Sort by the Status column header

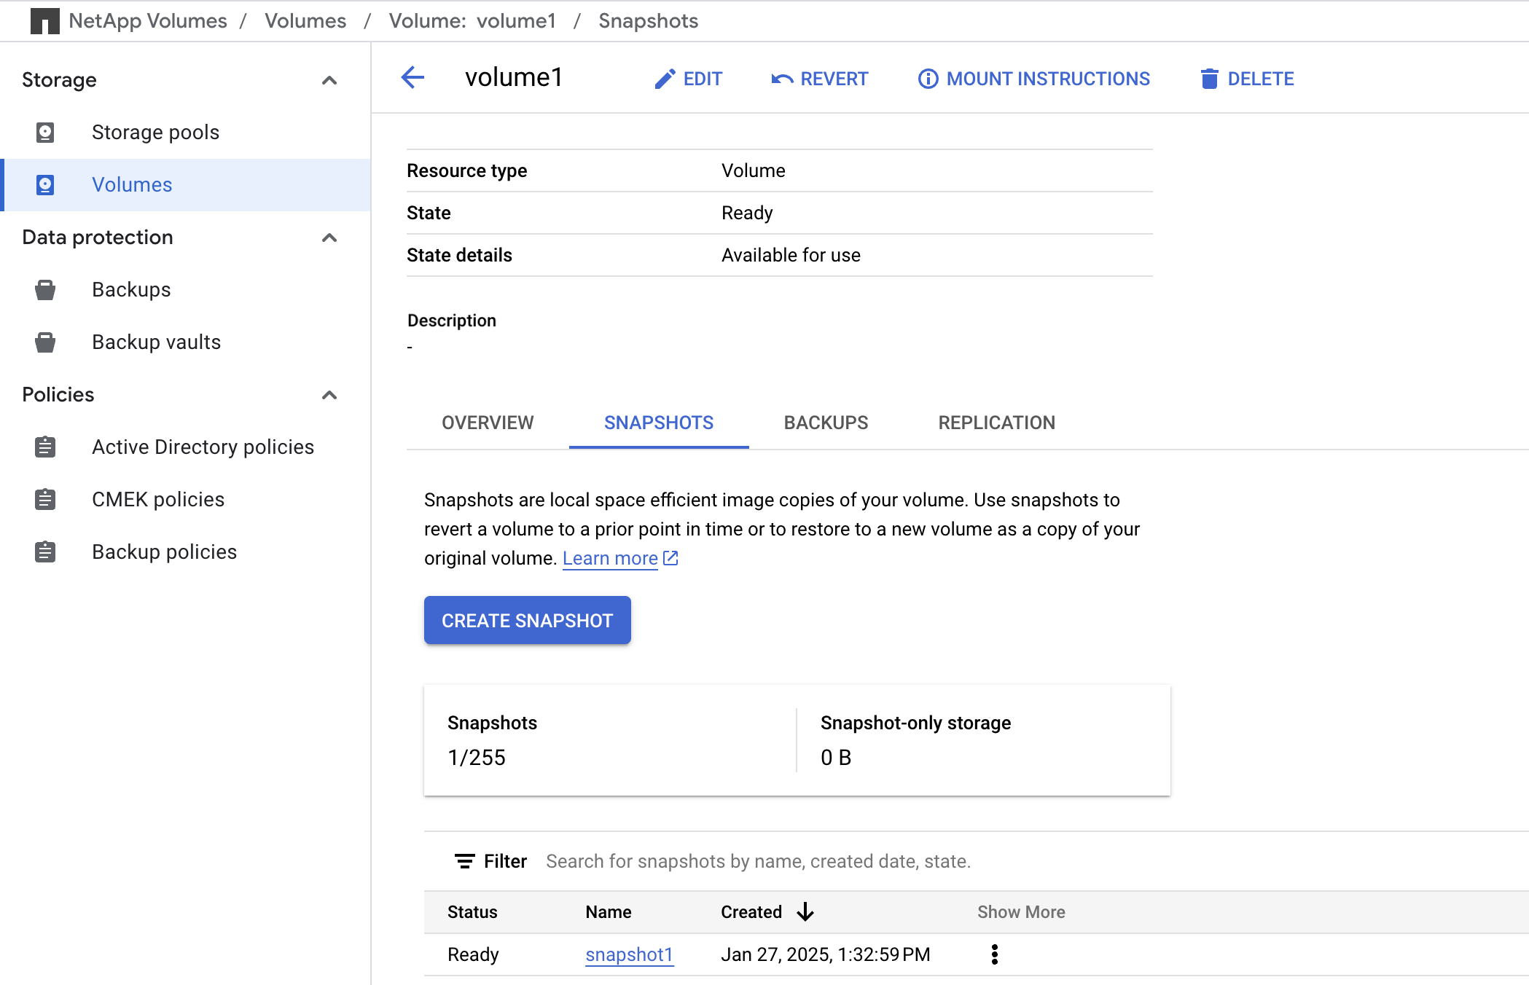coord(472,912)
